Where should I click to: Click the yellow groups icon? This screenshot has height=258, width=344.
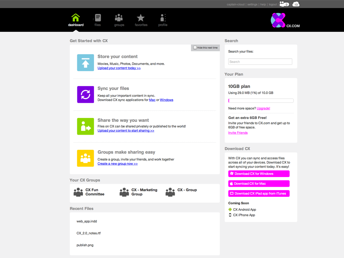(85, 158)
